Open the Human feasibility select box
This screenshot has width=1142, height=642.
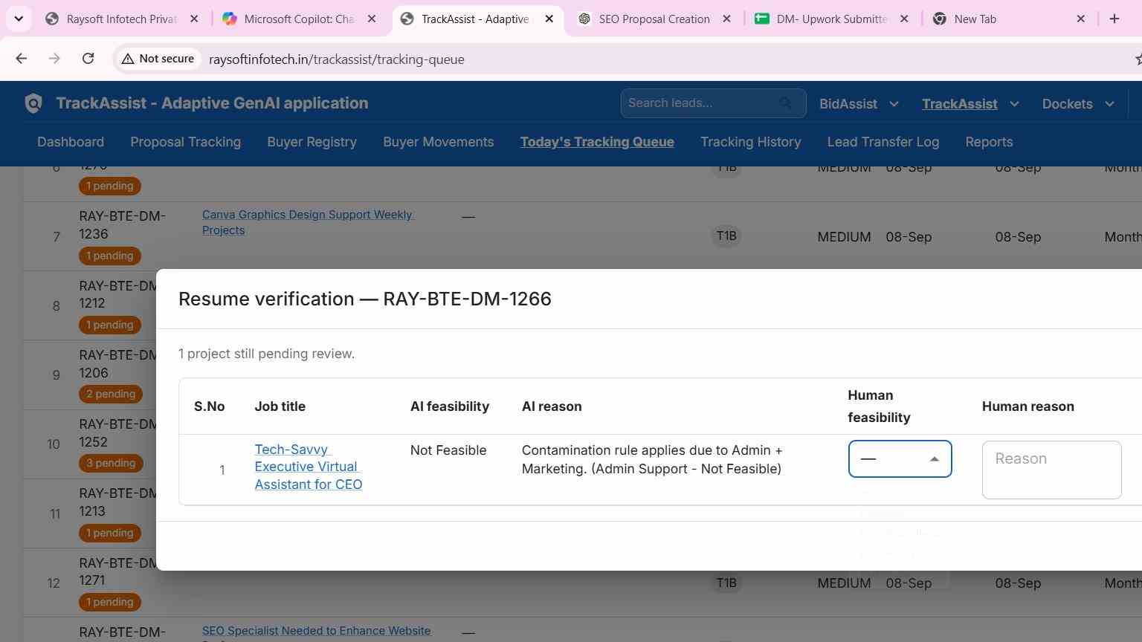[x=900, y=459]
